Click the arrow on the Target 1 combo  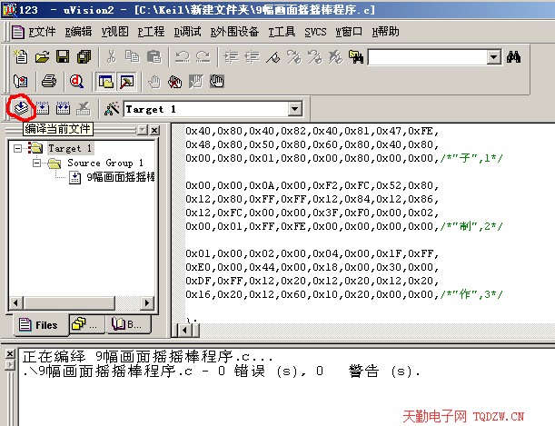294,109
